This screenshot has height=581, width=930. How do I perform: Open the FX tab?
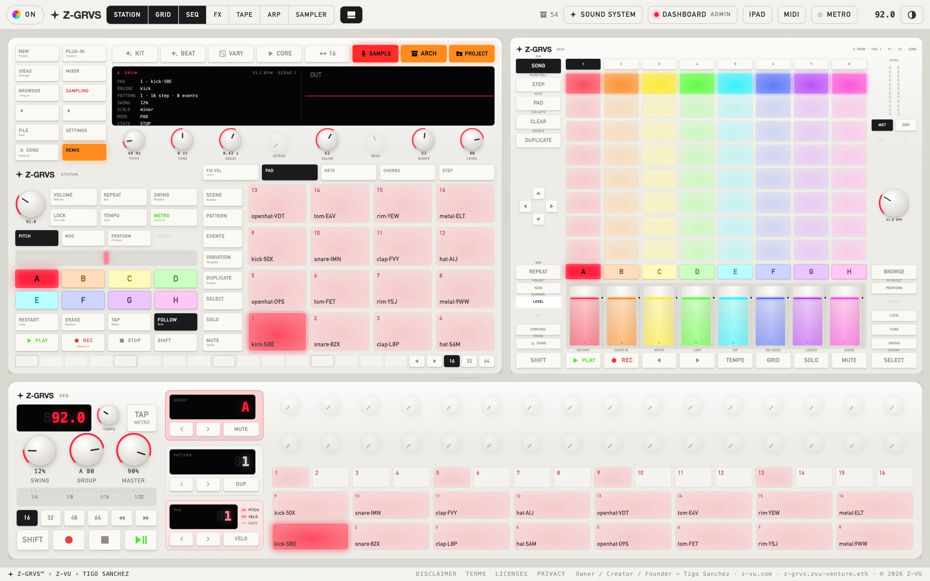[x=218, y=15]
